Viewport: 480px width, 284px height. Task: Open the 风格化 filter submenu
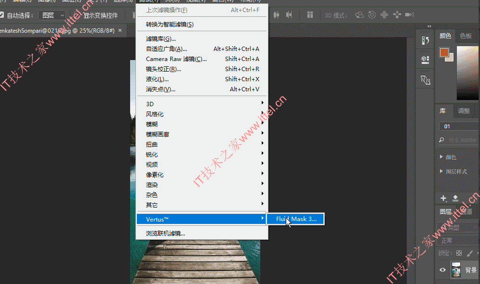coord(202,114)
